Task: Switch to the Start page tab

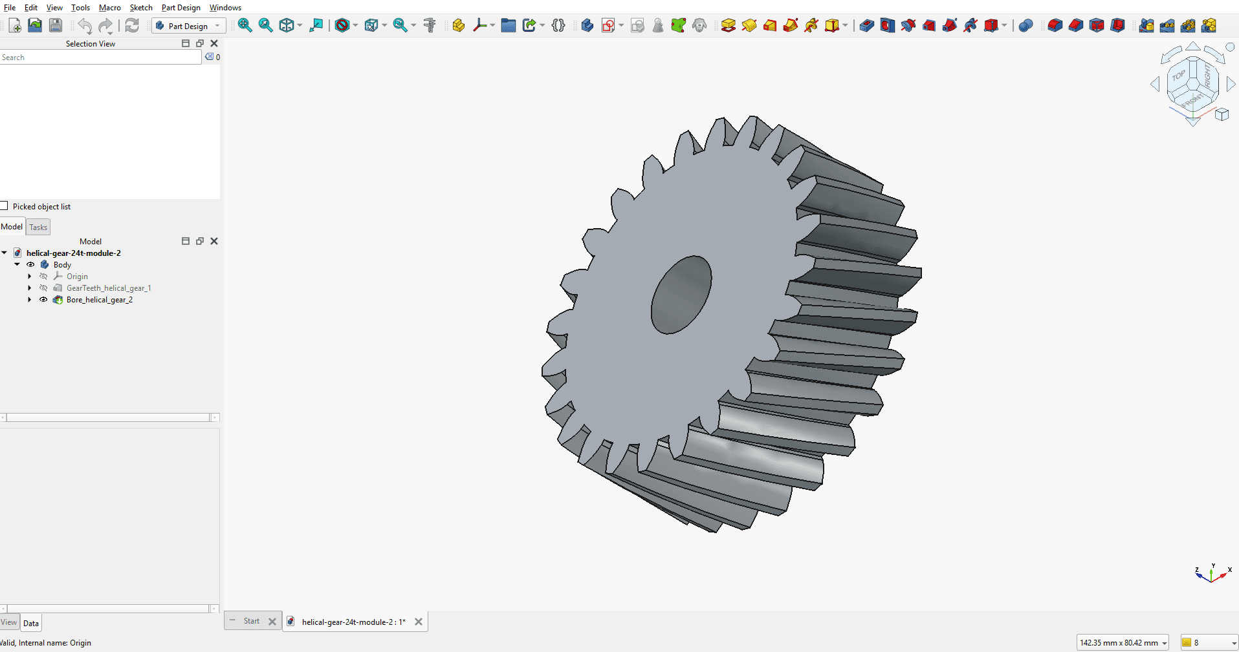Action: (x=252, y=622)
